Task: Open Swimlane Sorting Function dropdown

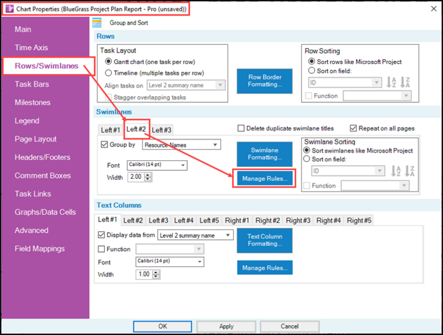Action: 375,185
